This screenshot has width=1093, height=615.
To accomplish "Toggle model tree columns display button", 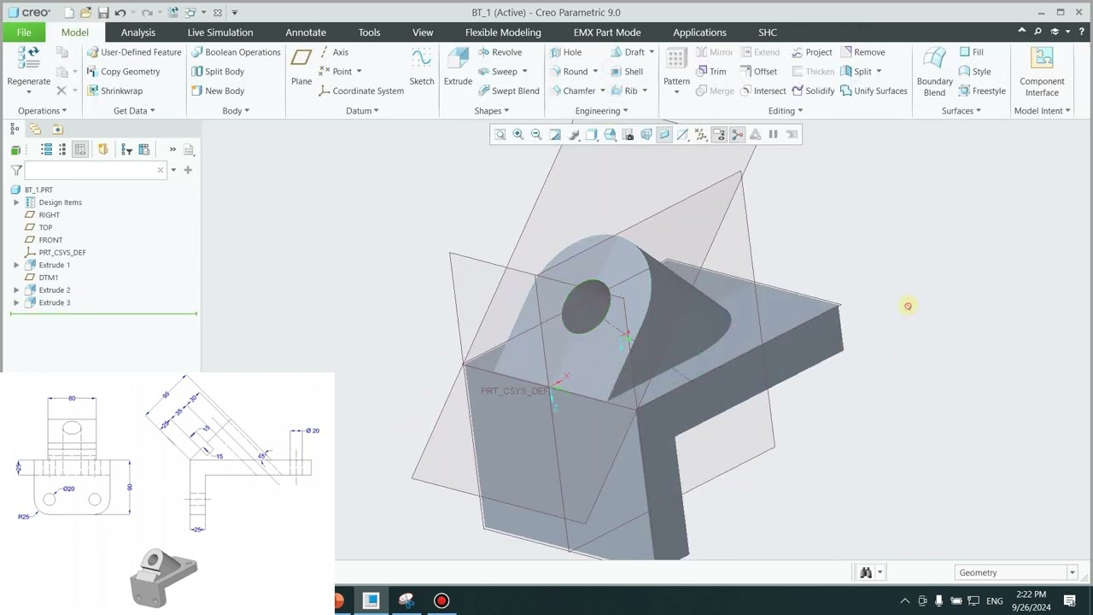I will click(80, 149).
